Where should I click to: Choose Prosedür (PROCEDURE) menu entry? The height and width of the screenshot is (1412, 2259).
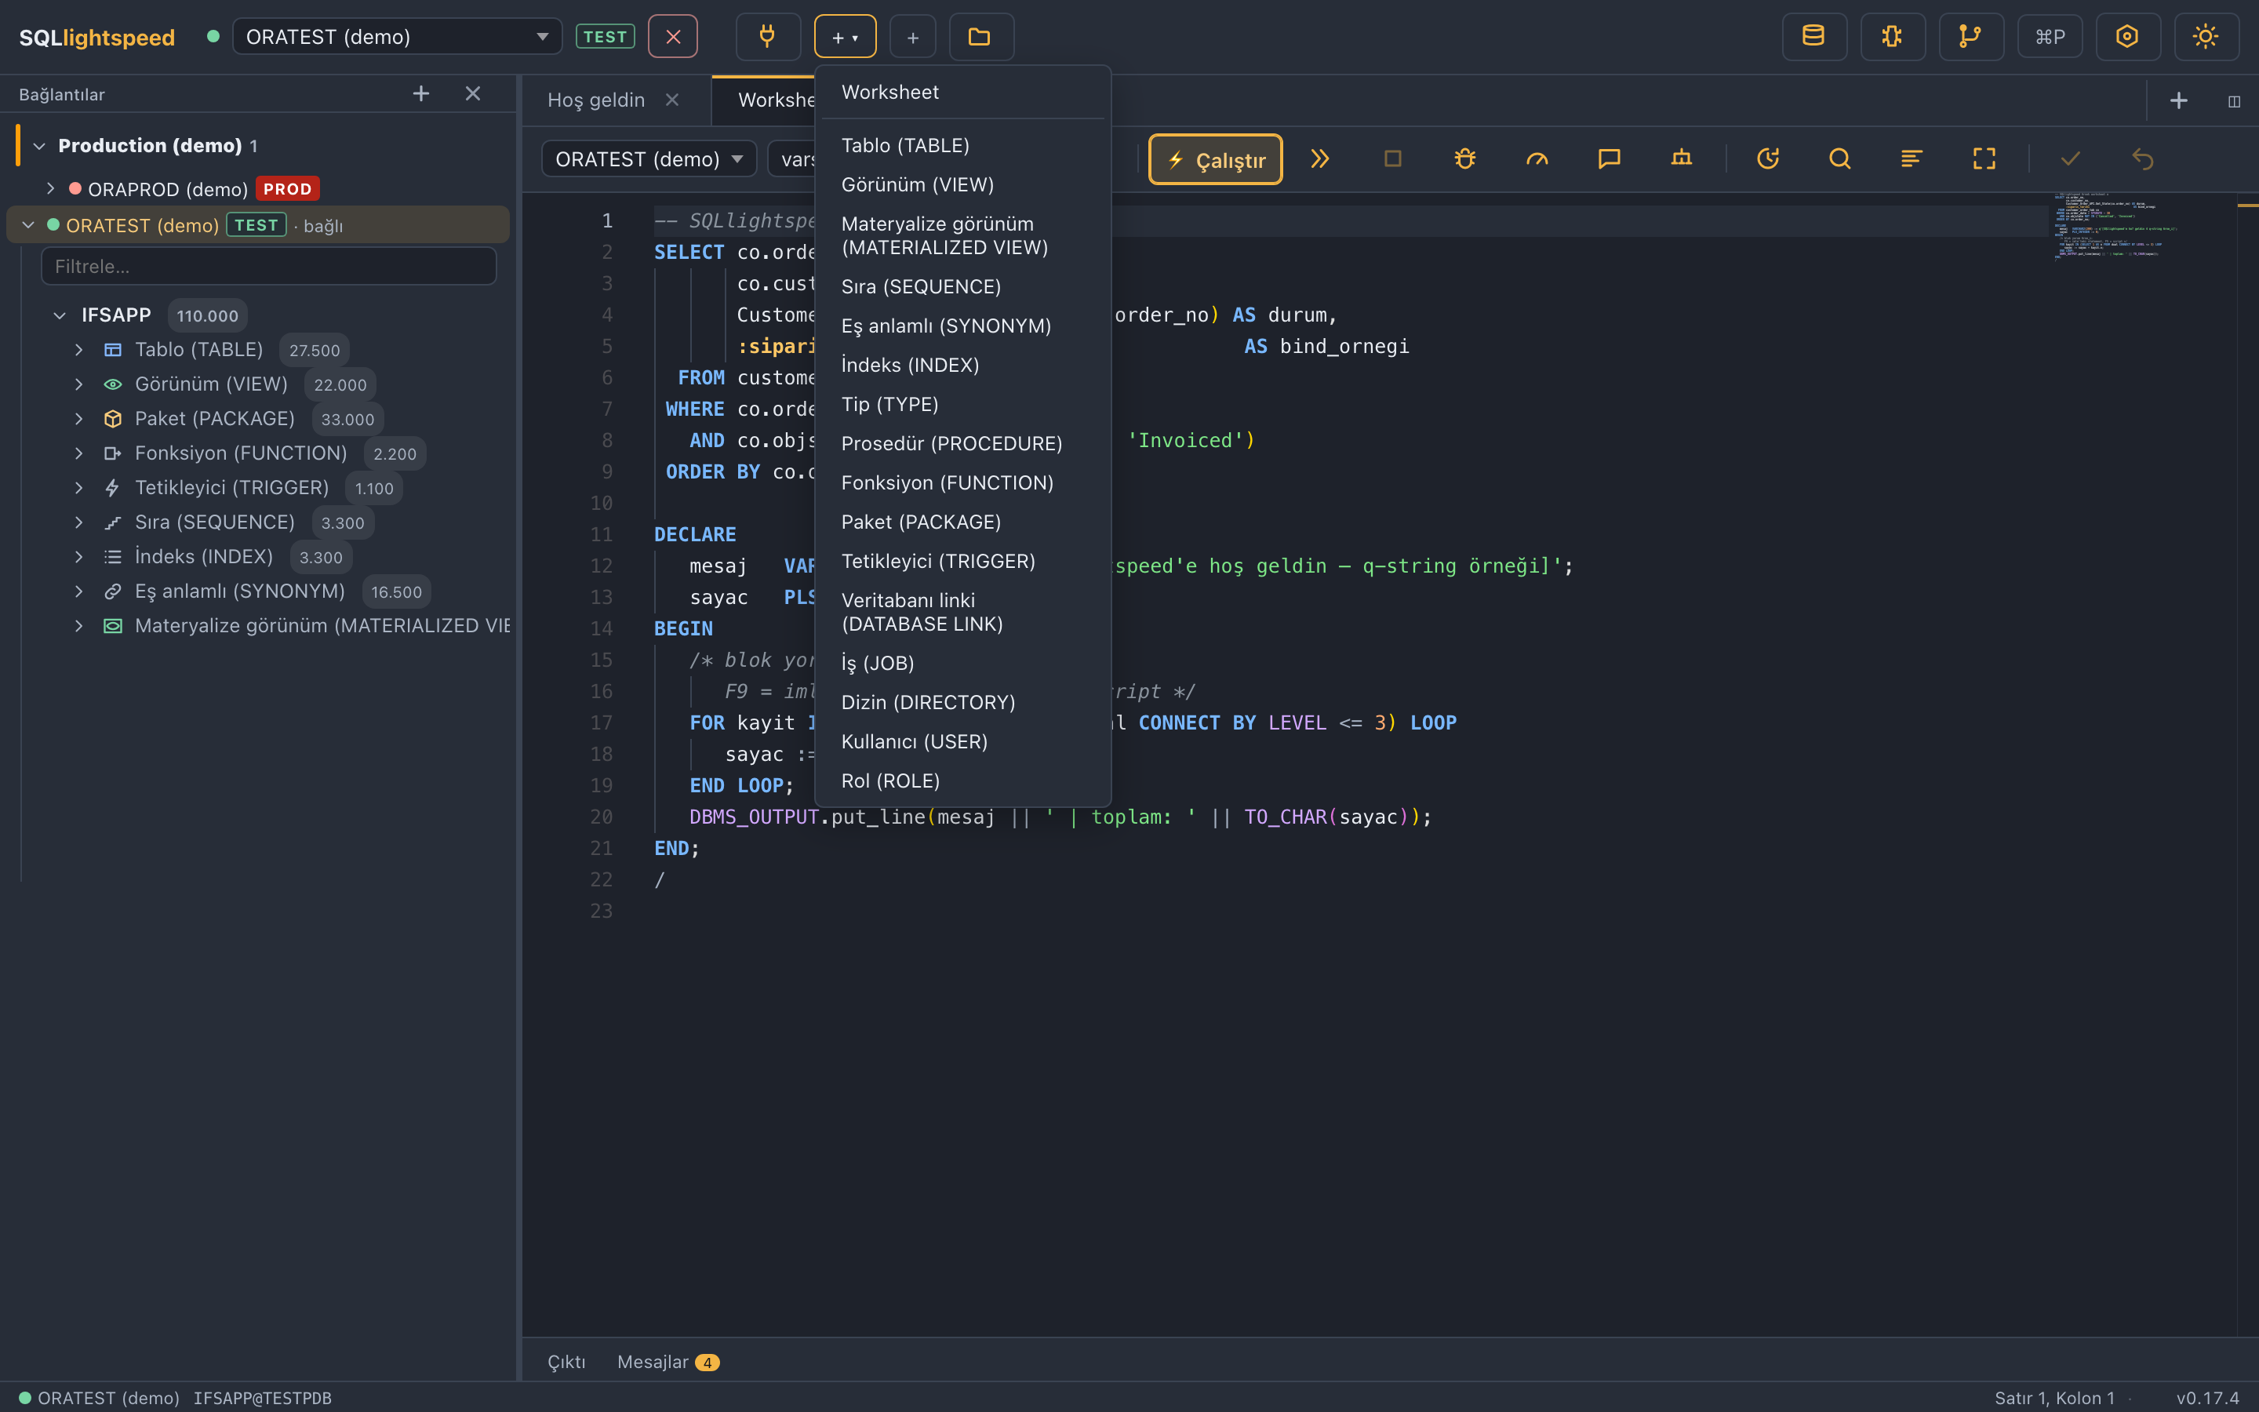(962, 443)
